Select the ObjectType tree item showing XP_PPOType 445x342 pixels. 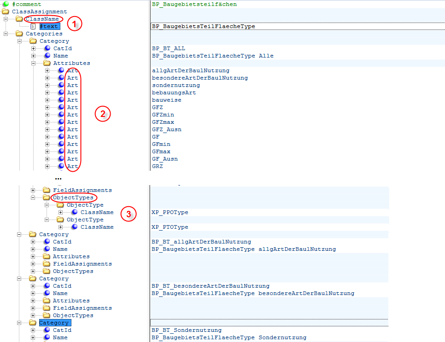[85, 205]
